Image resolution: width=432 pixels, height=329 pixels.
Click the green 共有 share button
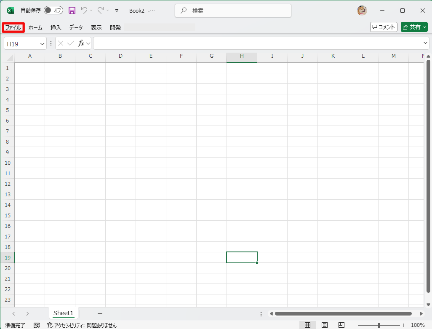pos(414,27)
